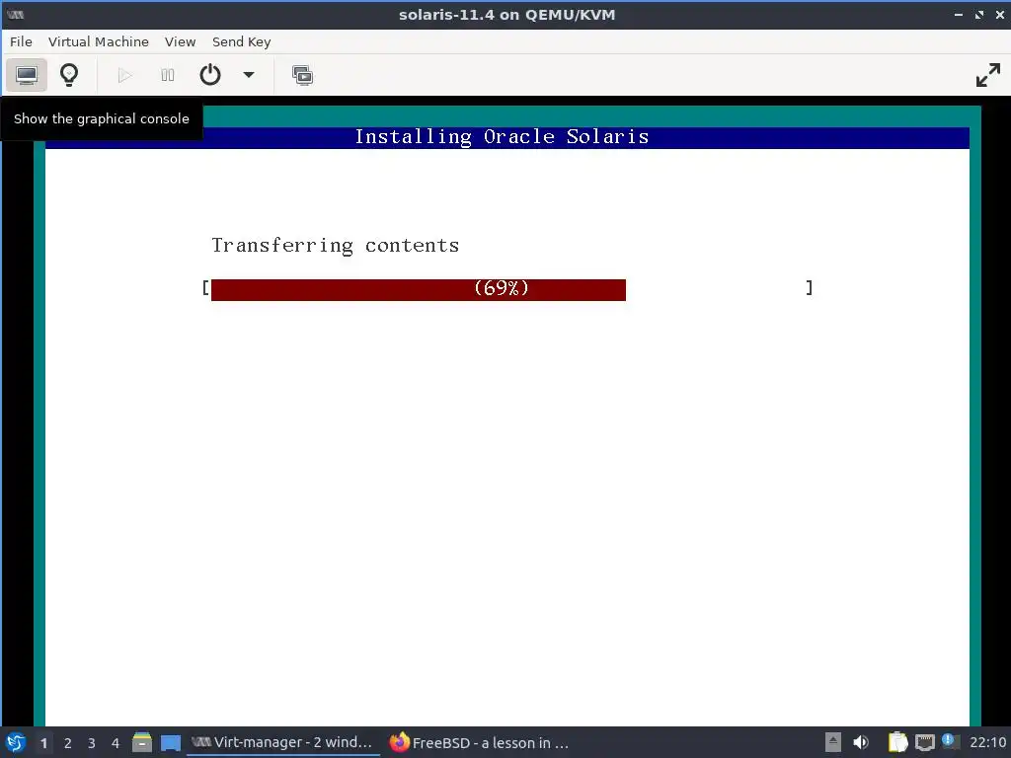
Task: Switch to workspace 2
Action: 68,743
